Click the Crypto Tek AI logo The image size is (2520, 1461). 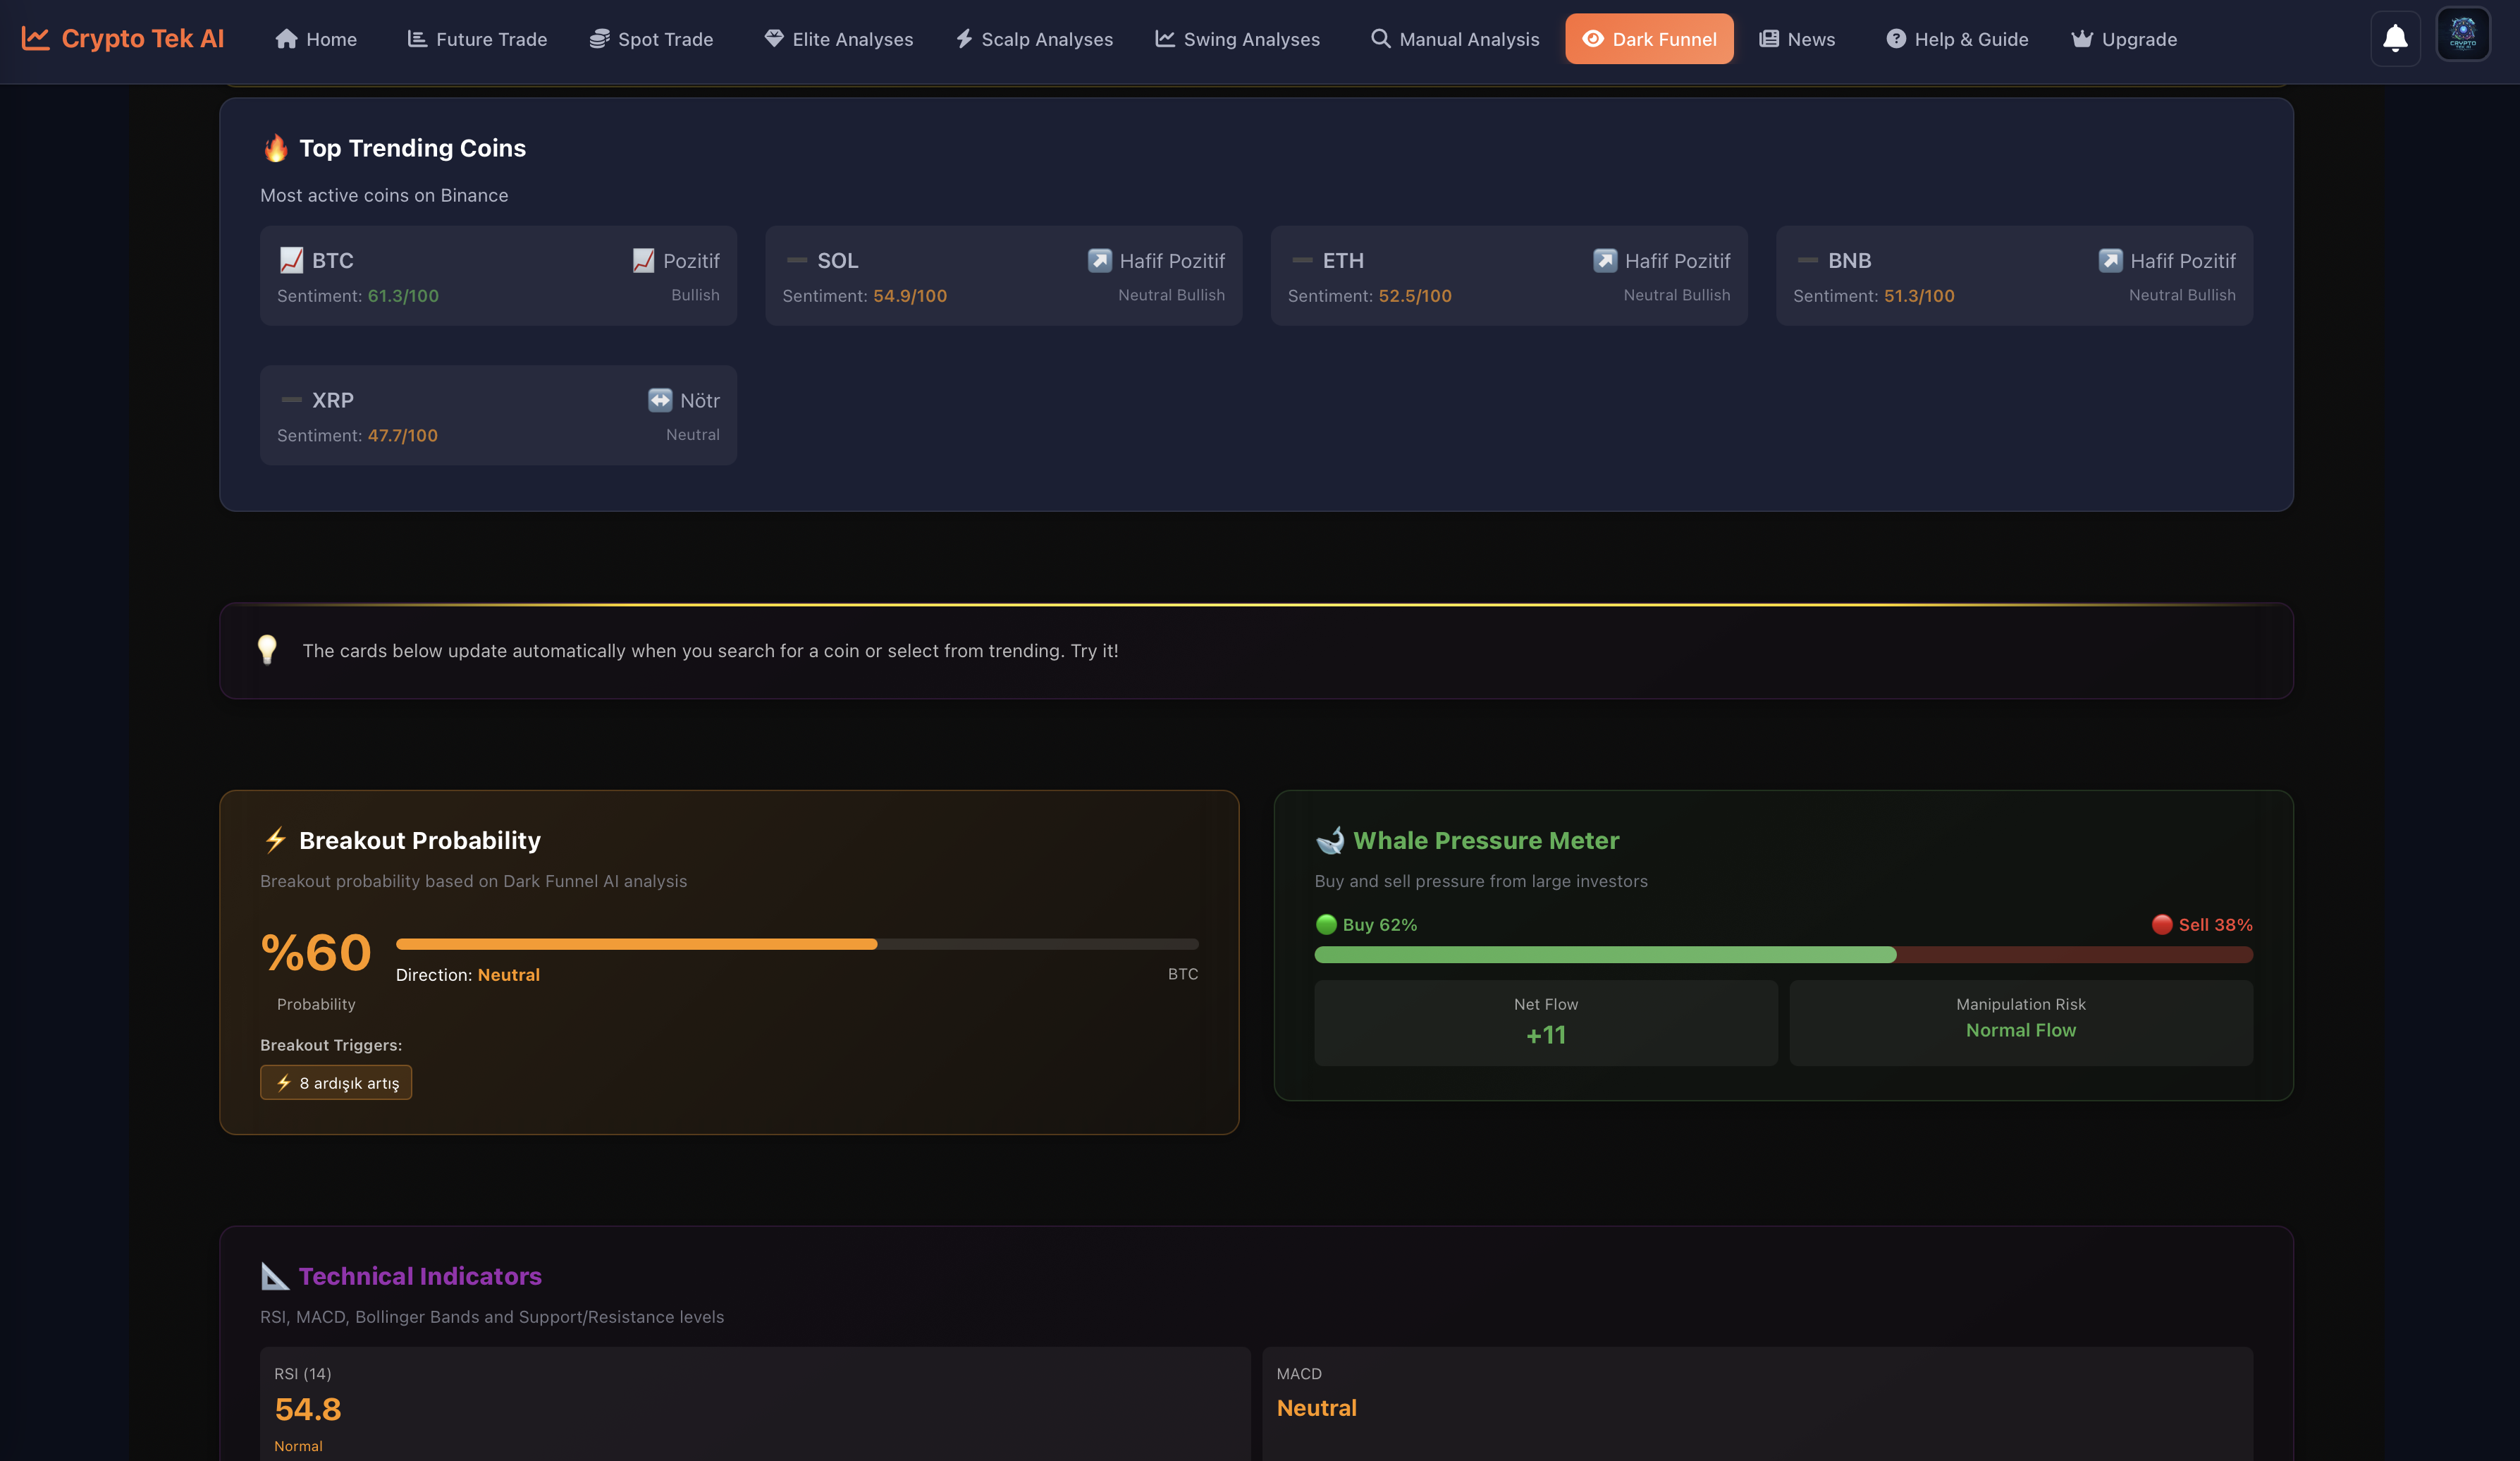coord(123,39)
